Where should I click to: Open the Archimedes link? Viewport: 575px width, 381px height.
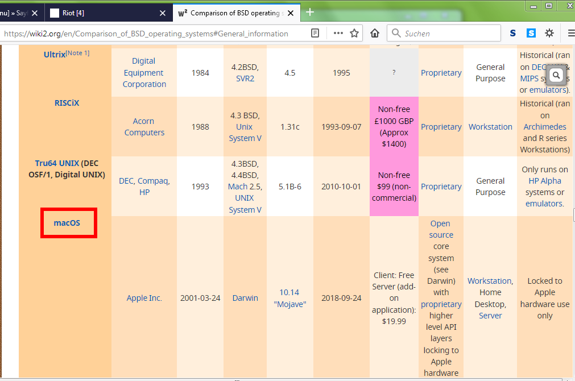[544, 127]
